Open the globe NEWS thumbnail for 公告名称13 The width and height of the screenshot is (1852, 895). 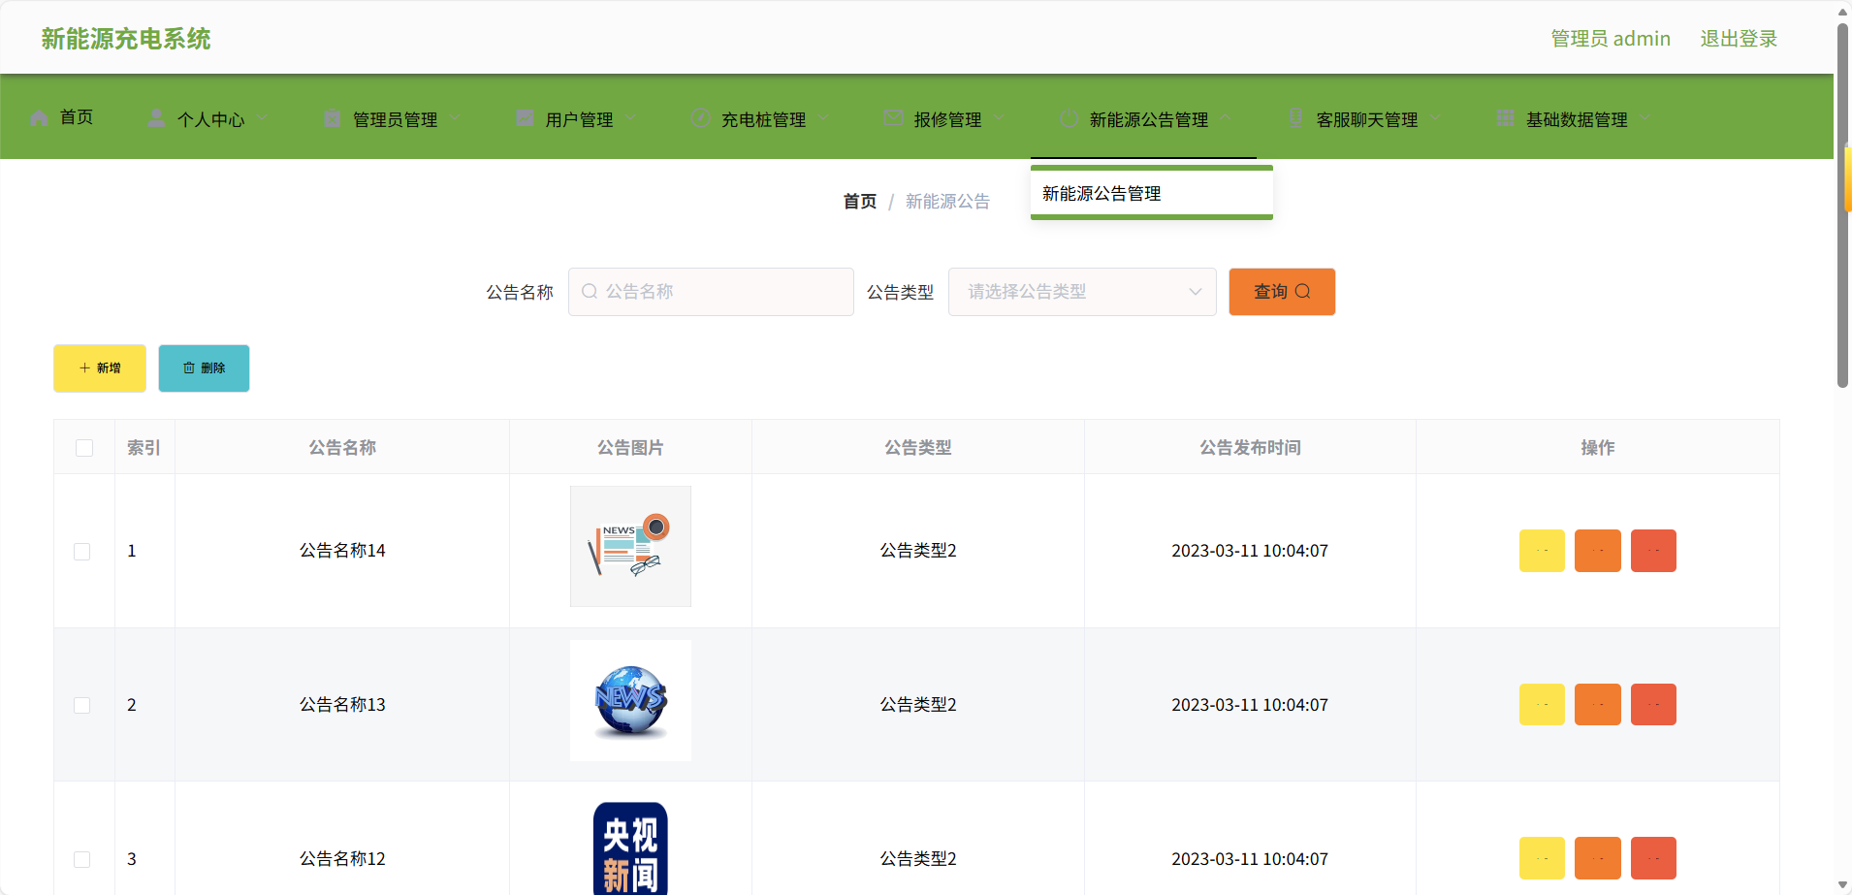click(630, 700)
